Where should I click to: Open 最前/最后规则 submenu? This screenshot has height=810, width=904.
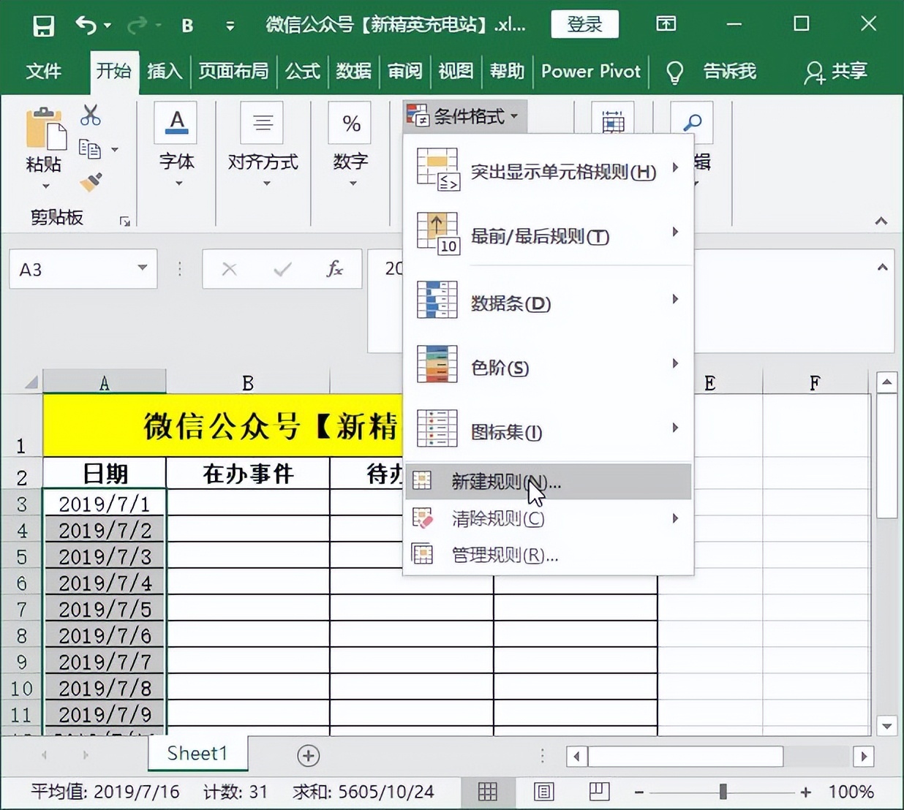pos(548,235)
